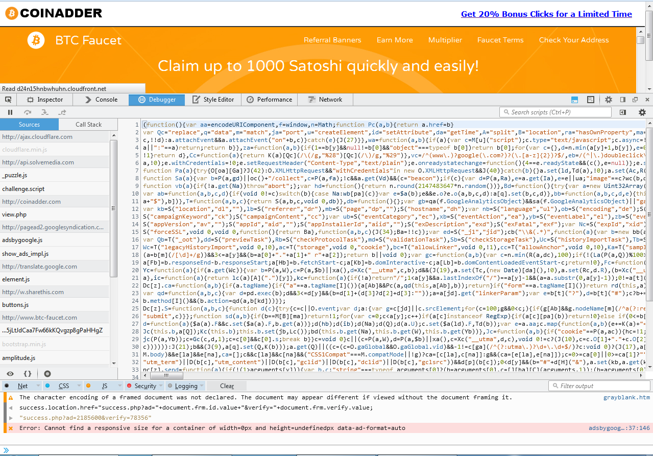
Task: Select view.php in sources list
Action: tap(55, 214)
